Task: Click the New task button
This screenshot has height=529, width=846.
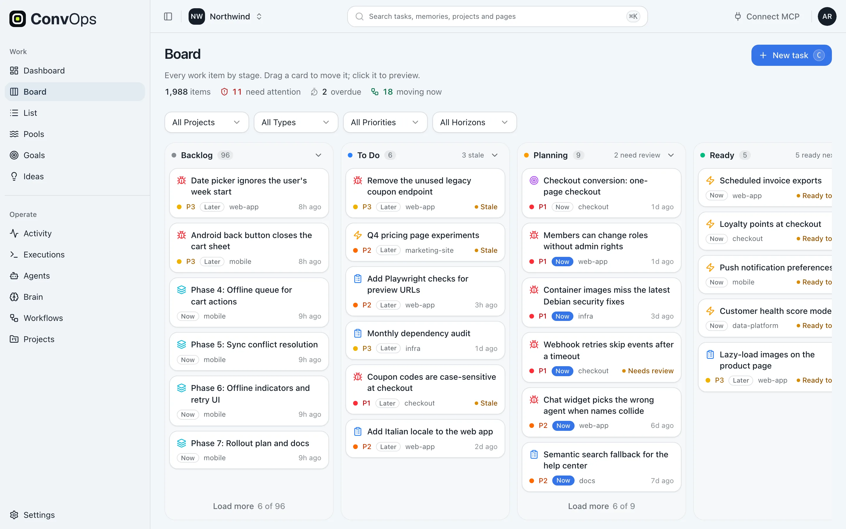Action: point(791,55)
